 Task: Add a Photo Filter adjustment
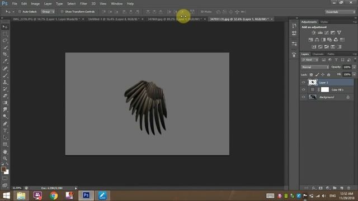[x=329, y=40]
